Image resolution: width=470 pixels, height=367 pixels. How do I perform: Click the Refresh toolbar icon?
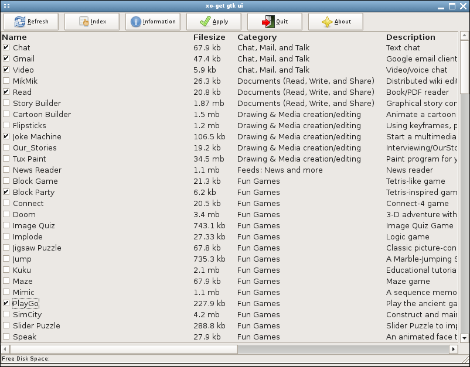pos(20,22)
